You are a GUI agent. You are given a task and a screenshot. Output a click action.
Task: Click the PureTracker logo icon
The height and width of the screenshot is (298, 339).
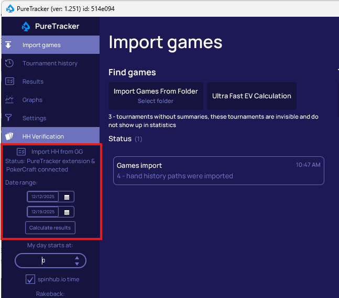tap(26, 26)
